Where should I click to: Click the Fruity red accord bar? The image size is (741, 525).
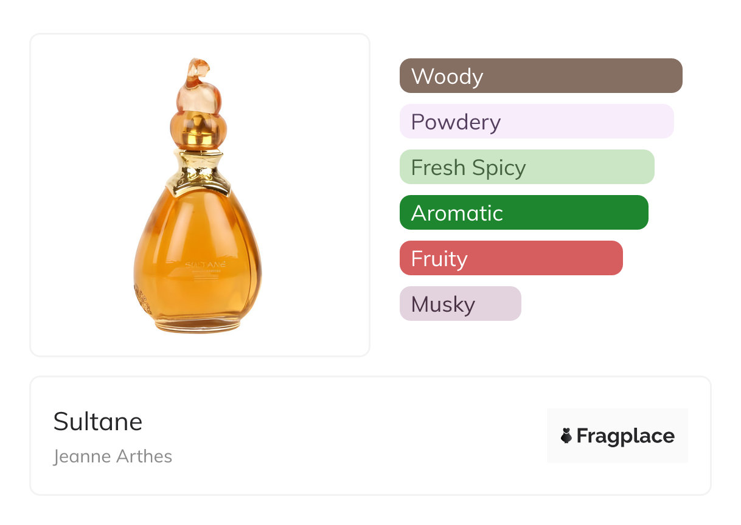click(511, 258)
